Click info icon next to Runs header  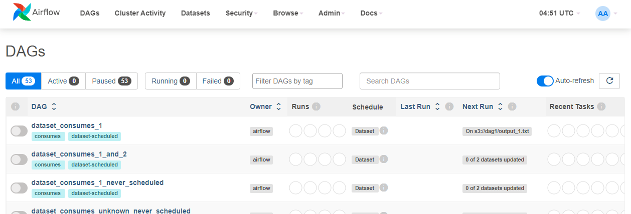coord(316,106)
